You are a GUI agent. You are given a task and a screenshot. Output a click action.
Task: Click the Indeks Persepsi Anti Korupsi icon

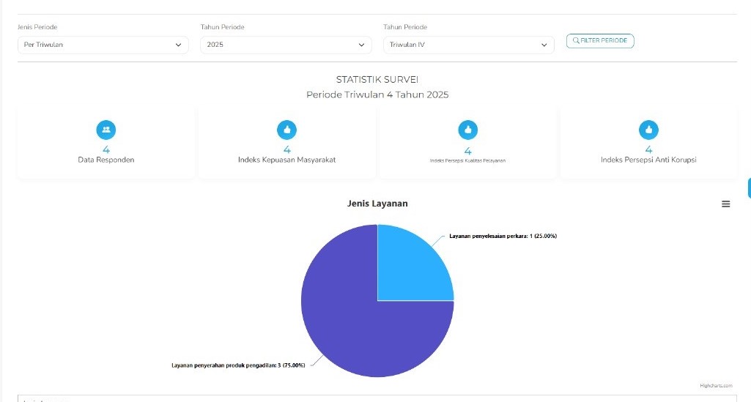click(648, 130)
